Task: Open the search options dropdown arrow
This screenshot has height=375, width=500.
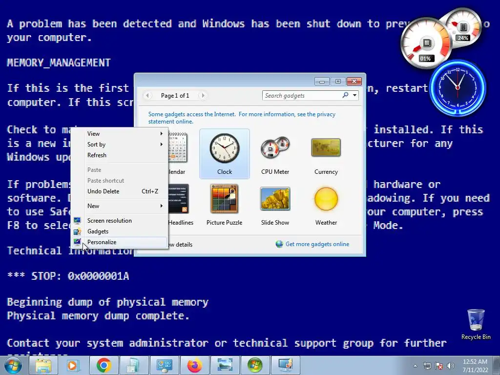Action: [354, 95]
